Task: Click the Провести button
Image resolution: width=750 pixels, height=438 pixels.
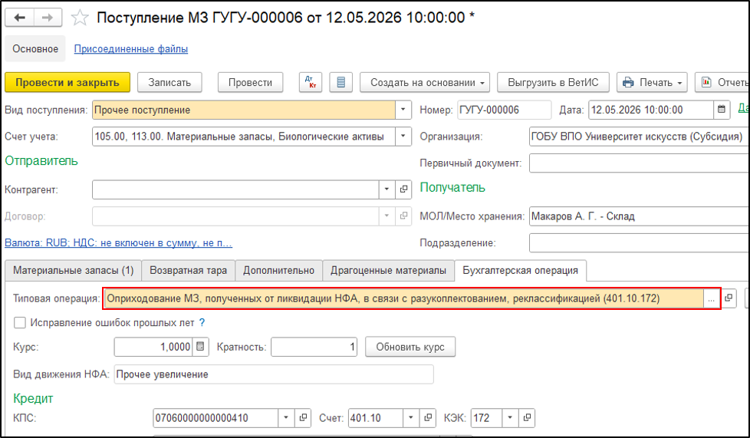Action: [250, 82]
